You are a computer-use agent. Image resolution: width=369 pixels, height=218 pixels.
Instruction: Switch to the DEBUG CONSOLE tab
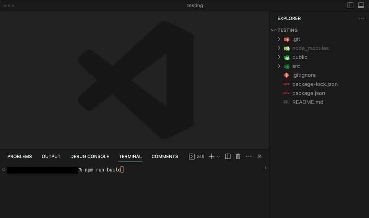point(90,157)
